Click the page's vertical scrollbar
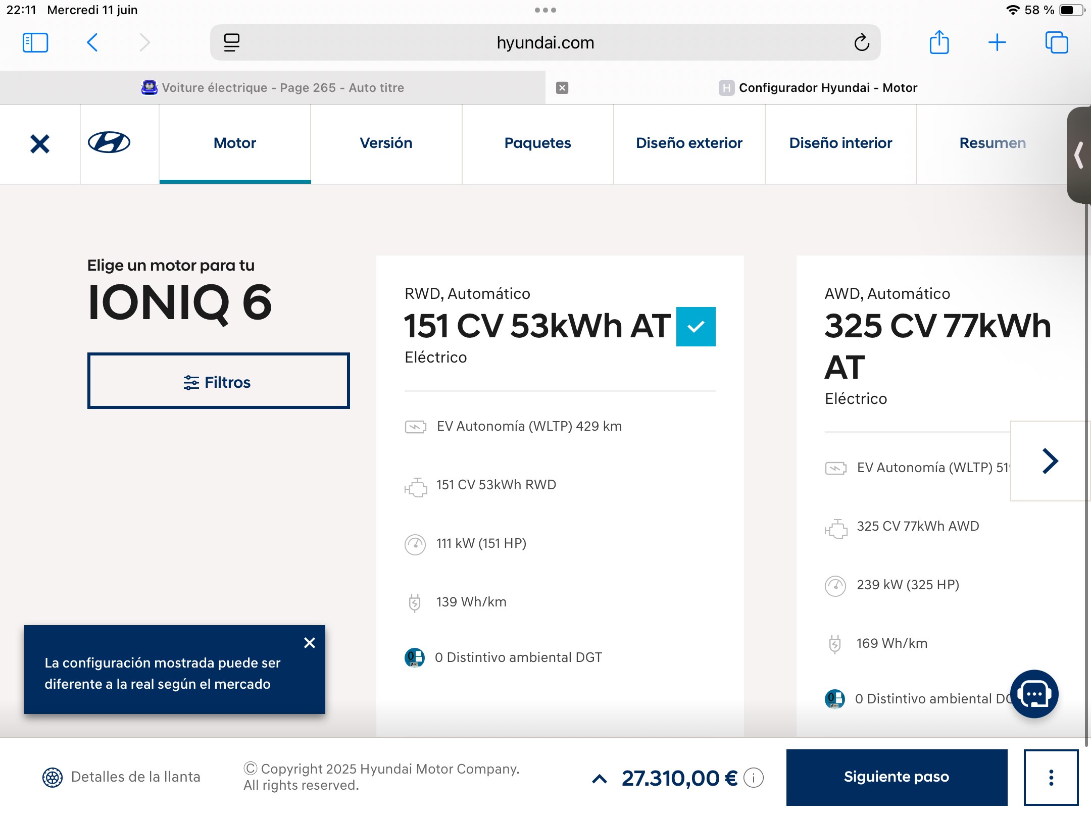This screenshot has height=818, width=1091. [x=1086, y=475]
